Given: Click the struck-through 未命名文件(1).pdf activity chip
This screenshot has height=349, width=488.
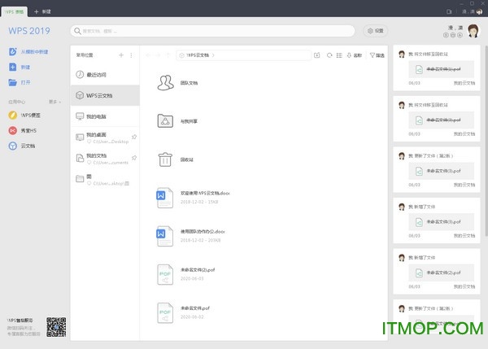Looking at the screenshot, I should pyautogui.click(x=441, y=69).
